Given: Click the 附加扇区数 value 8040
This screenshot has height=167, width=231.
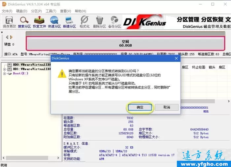Looking at the screenshot, I should [130, 137].
